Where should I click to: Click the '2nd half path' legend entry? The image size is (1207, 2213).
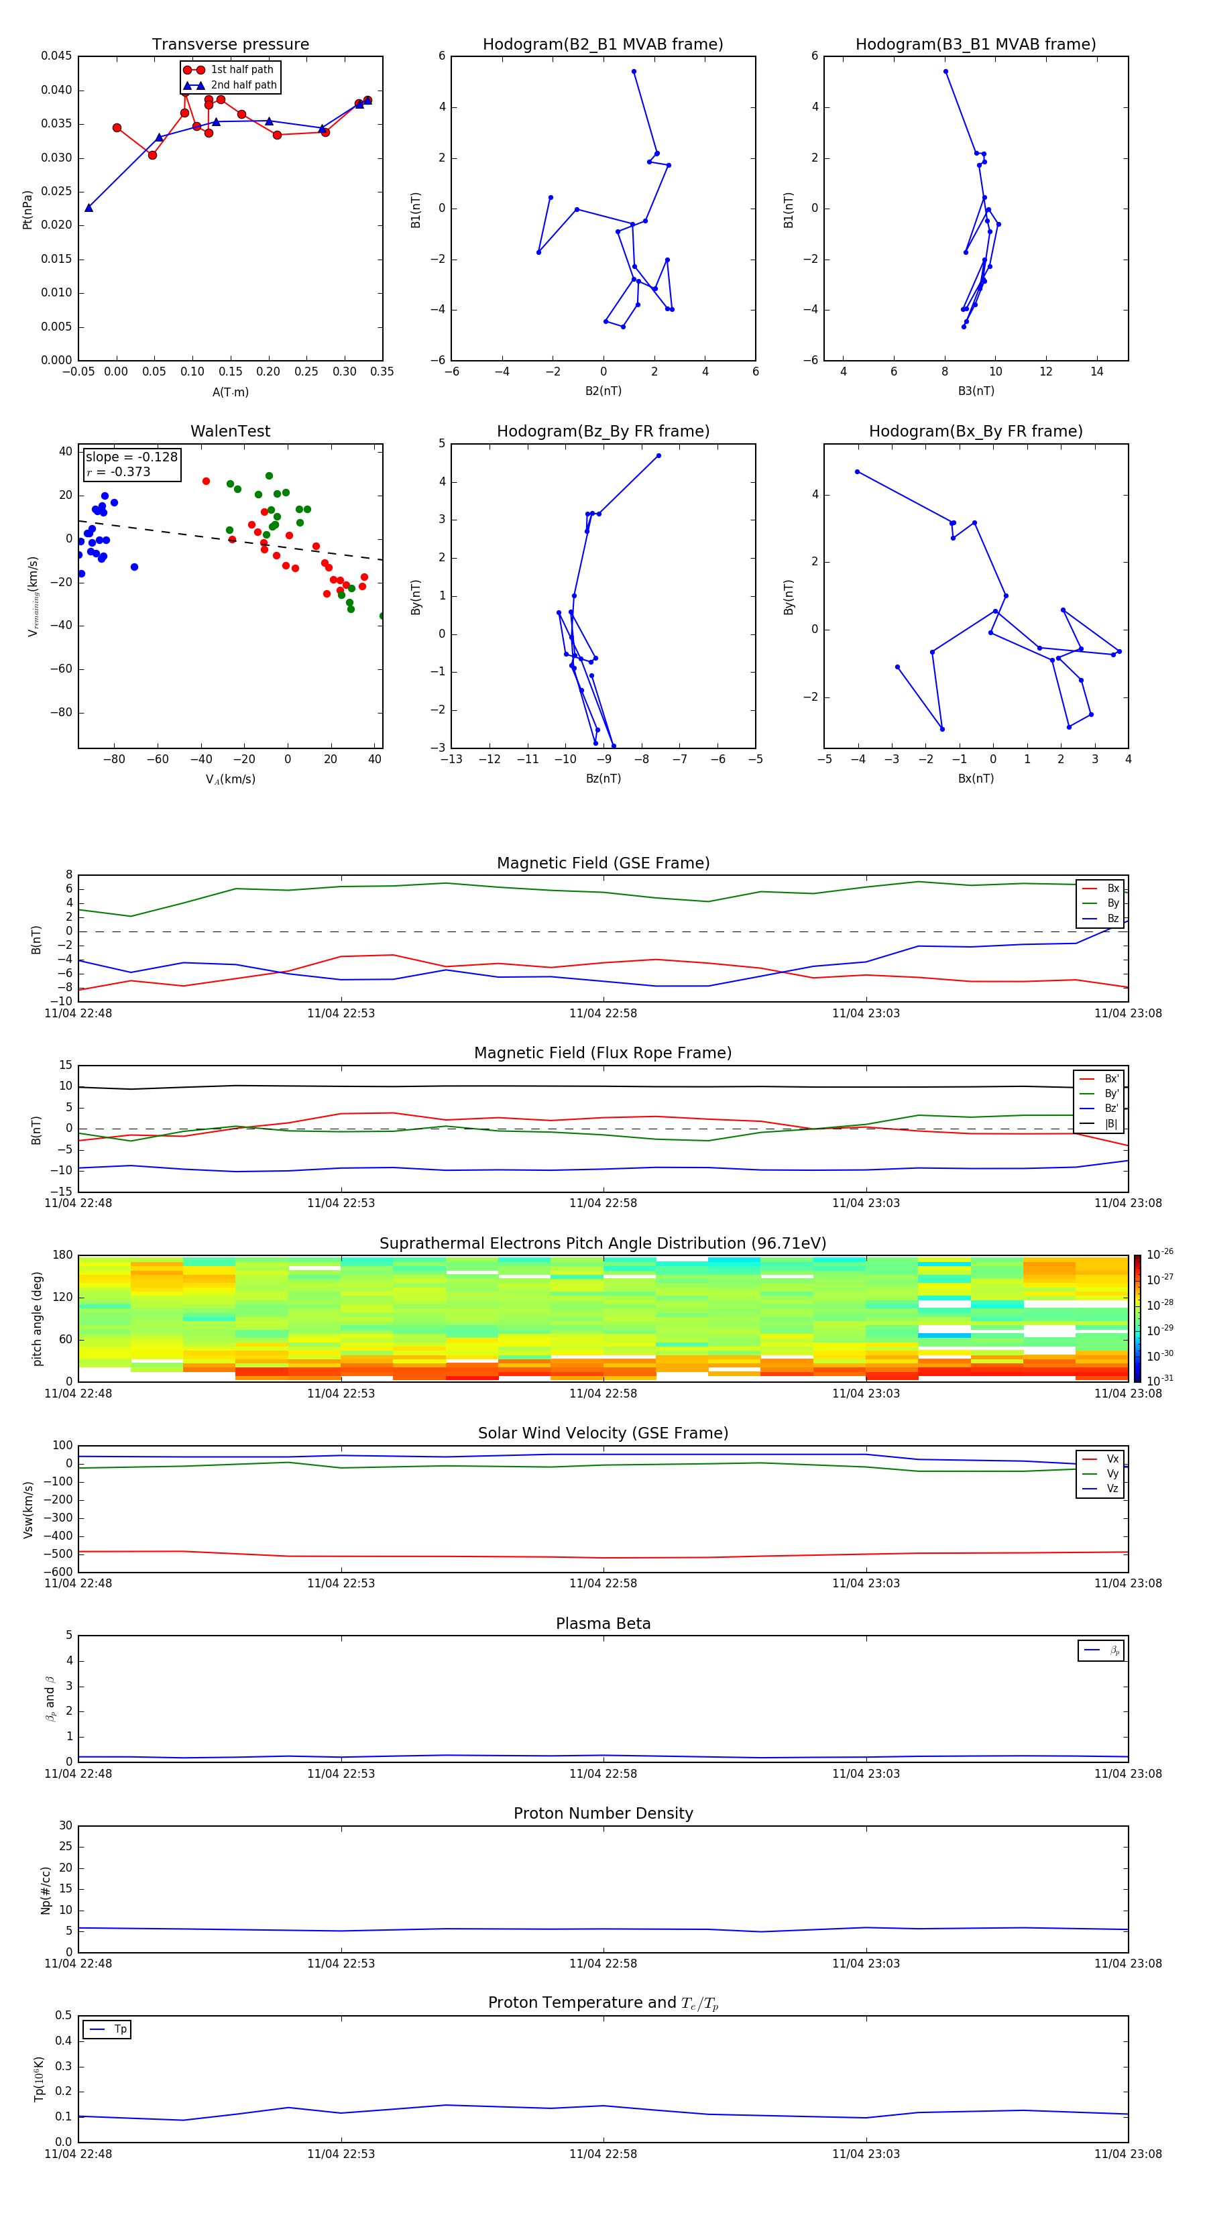point(229,85)
